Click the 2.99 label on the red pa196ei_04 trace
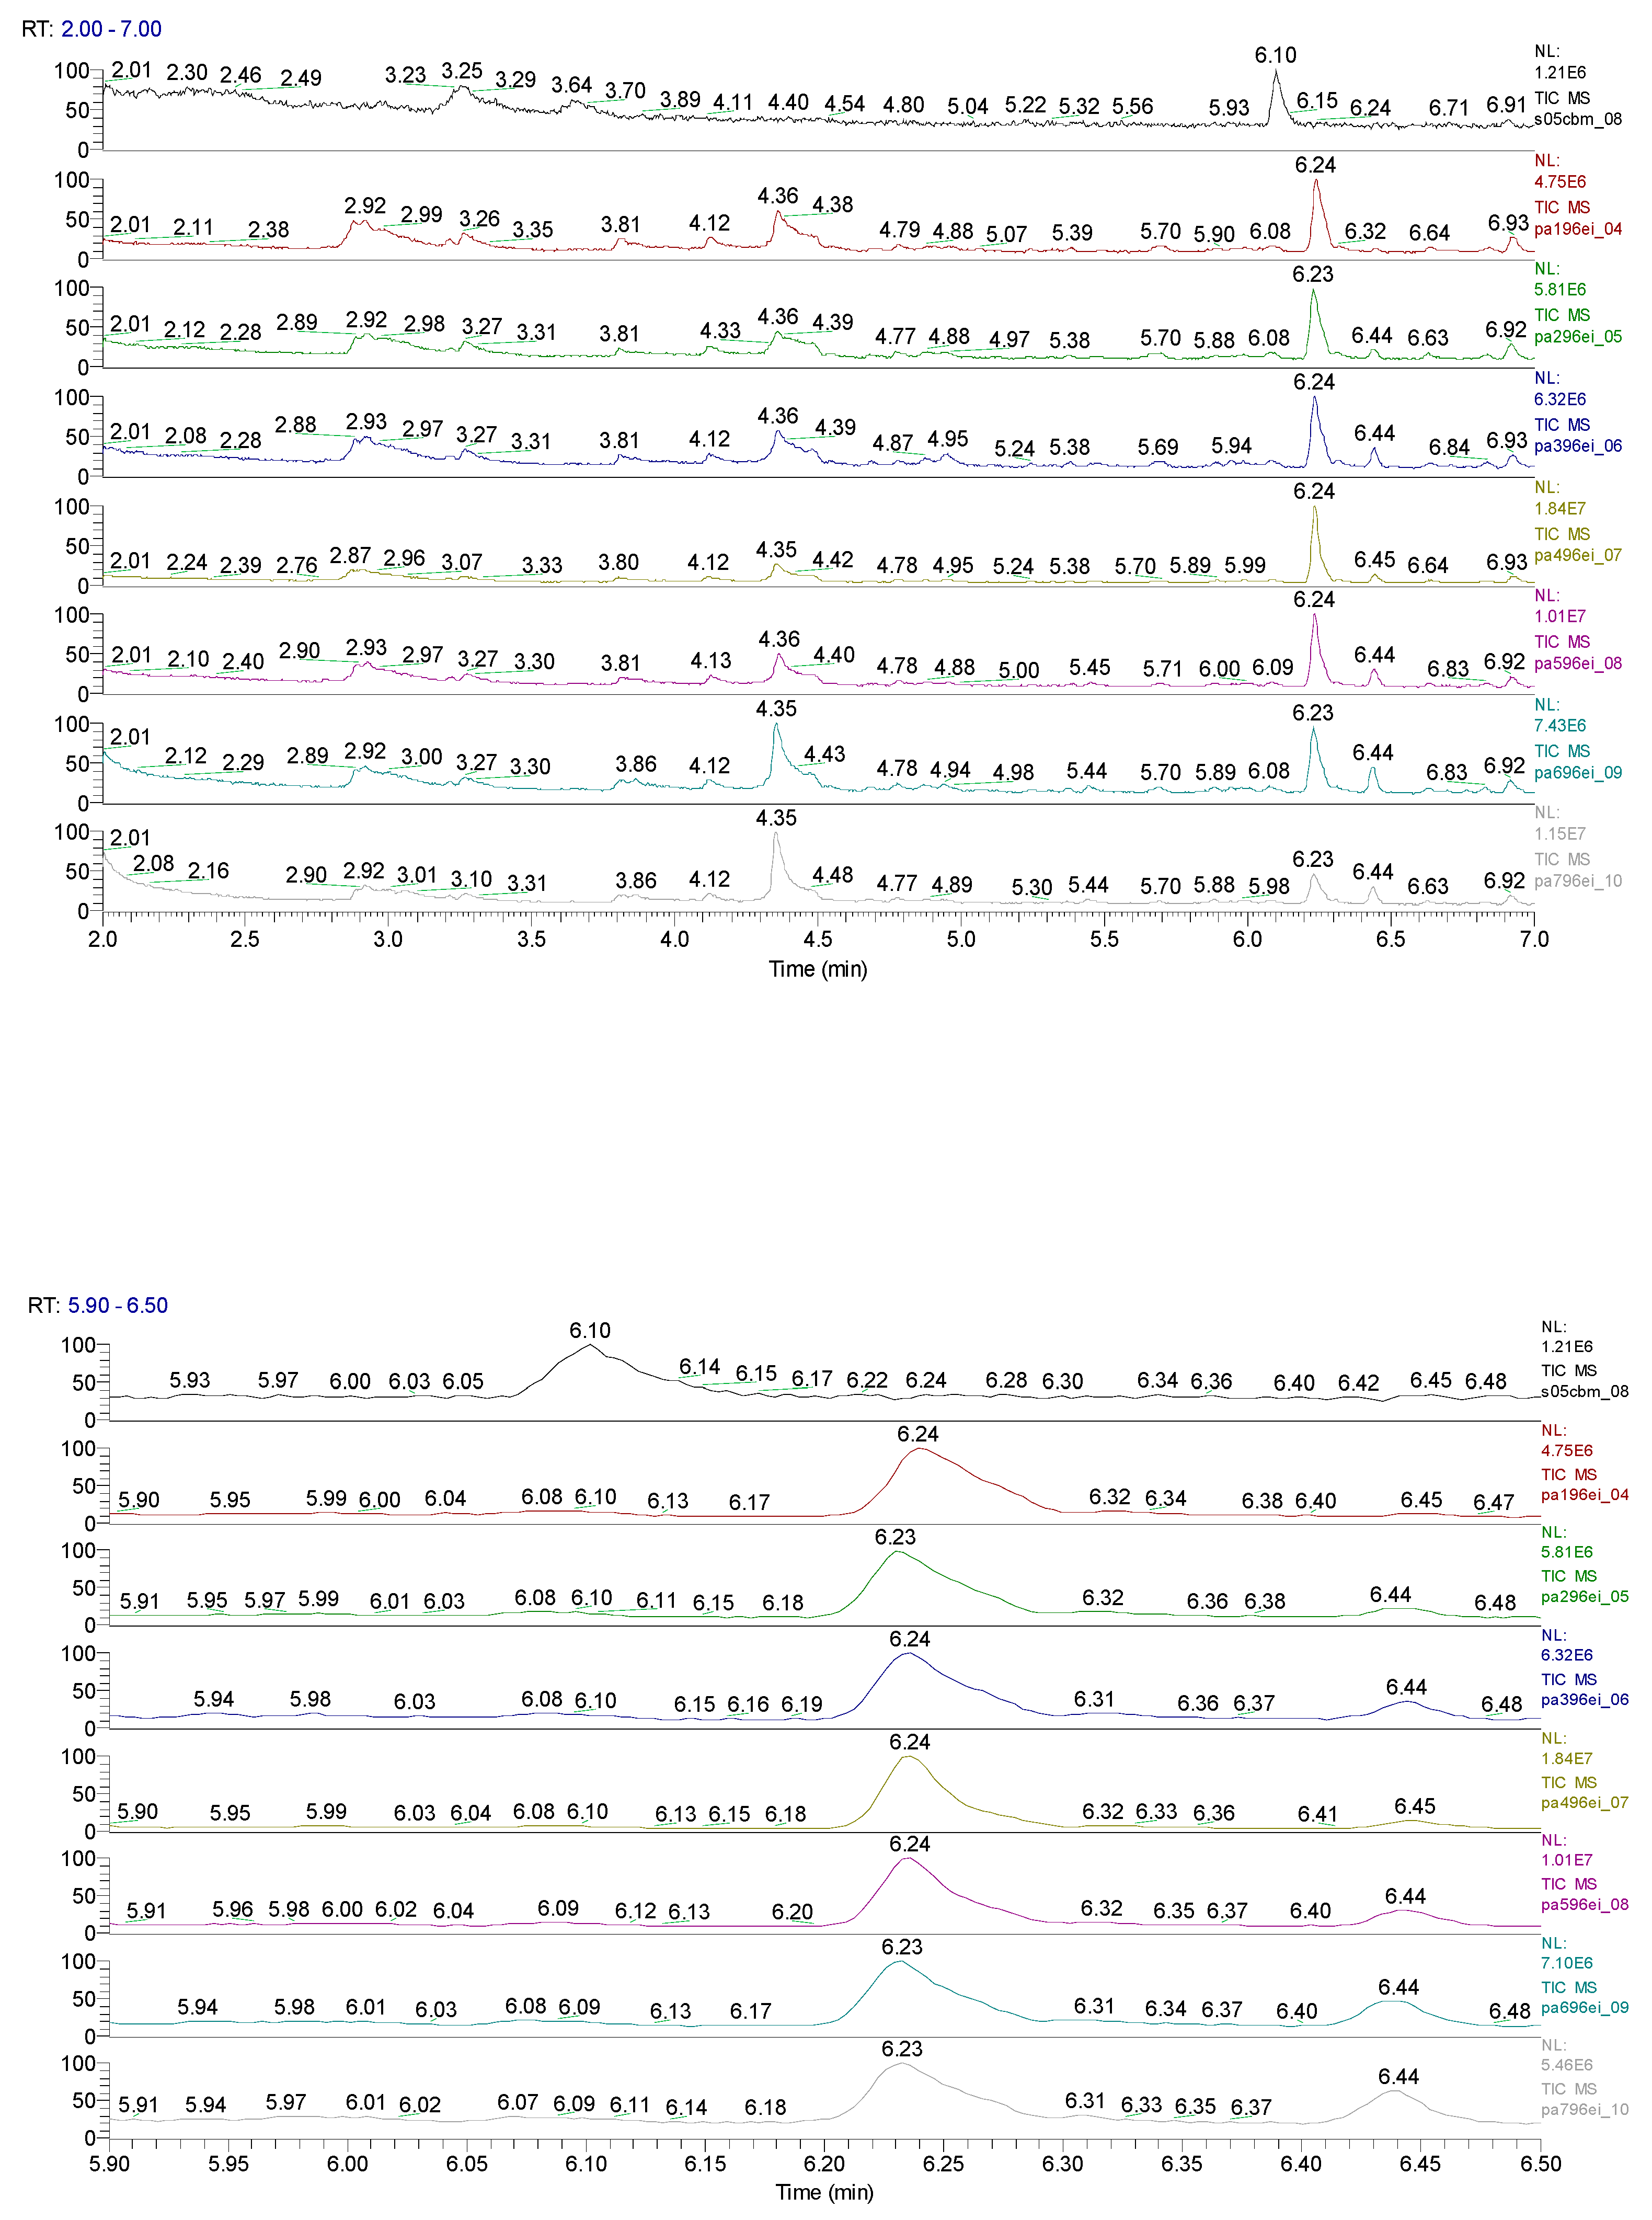The height and width of the screenshot is (2220, 1652). tap(422, 214)
